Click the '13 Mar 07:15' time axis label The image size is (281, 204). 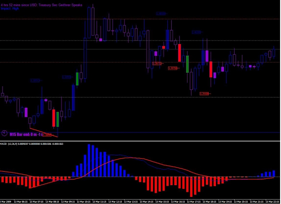coord(36,202)
